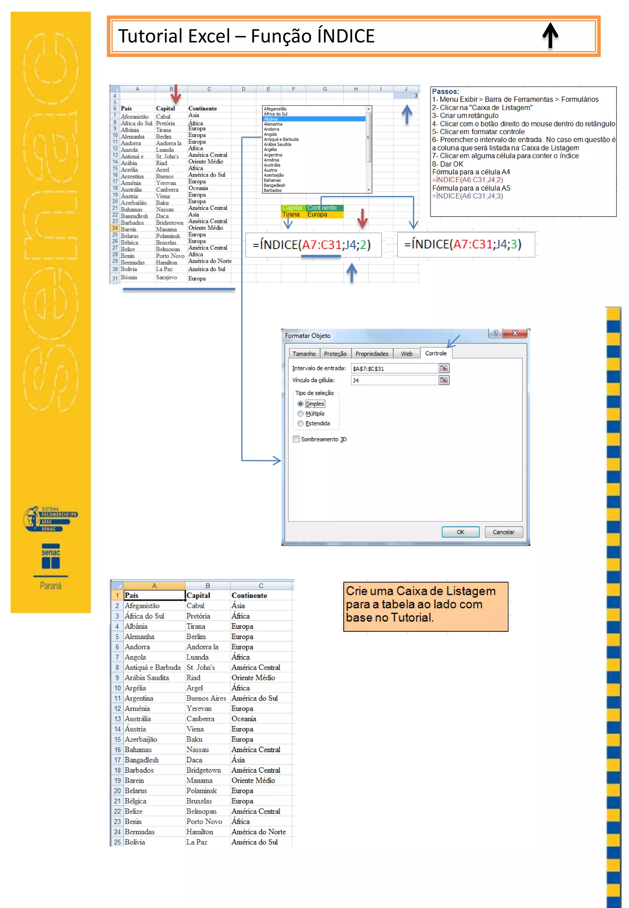Select cell La Paz in row 25
The width and height of the screenshot is (629, 908).
[207, 842]
